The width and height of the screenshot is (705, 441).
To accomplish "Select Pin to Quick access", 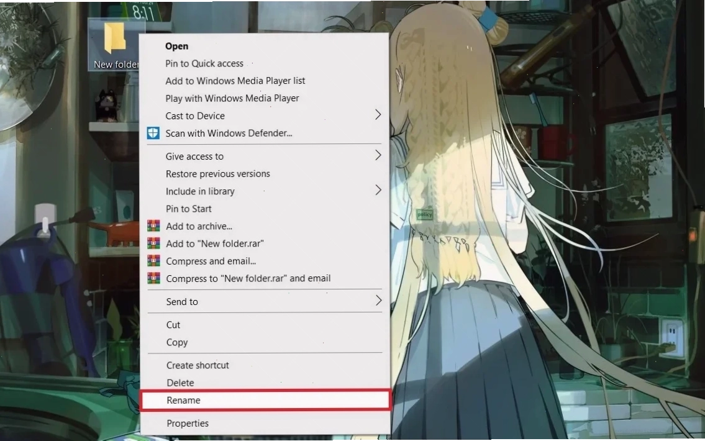I will click(265, 63).
